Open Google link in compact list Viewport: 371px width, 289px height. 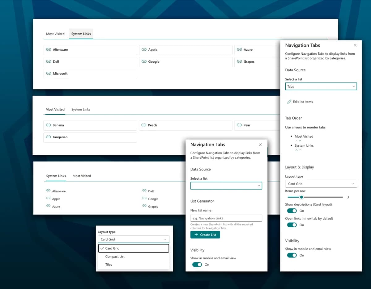153,199
